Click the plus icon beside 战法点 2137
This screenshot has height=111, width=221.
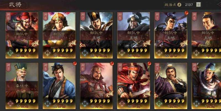(198, 5)
